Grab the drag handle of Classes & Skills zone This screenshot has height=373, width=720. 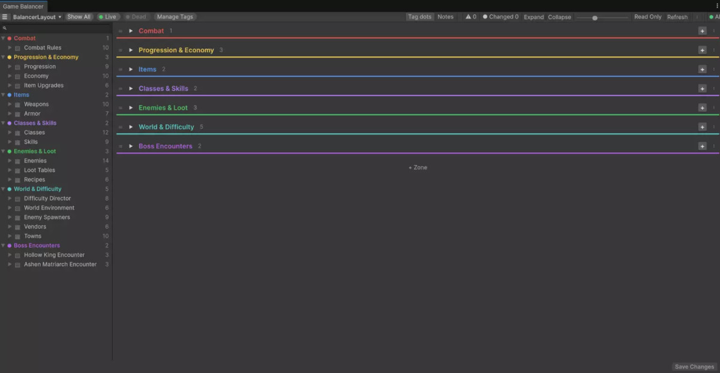pyautogui.click(x=121, y=88)
